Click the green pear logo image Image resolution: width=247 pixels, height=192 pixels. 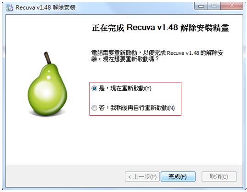47,84
